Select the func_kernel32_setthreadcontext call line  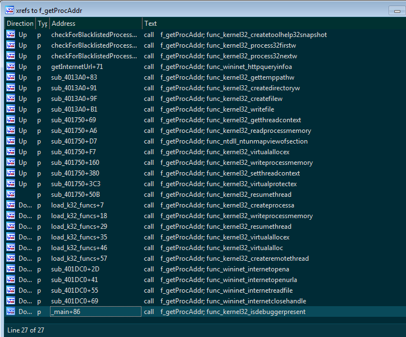[230, 173]
